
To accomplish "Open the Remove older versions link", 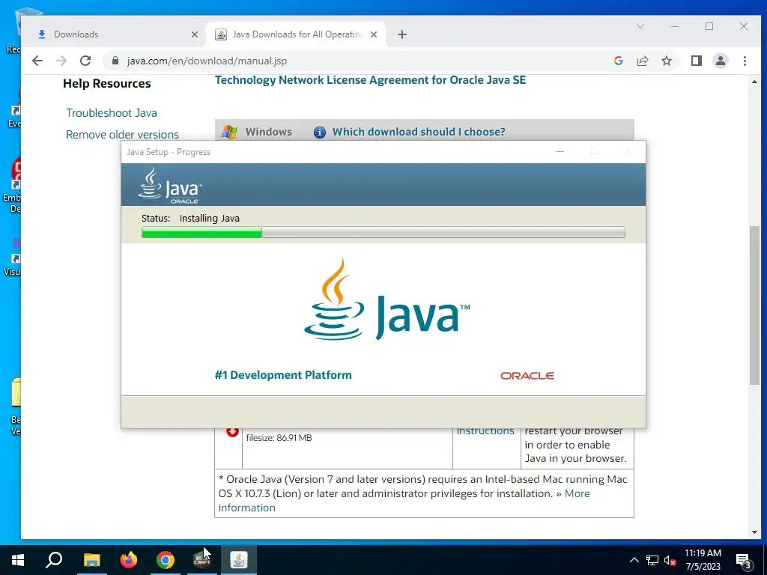I will point(122,135).
